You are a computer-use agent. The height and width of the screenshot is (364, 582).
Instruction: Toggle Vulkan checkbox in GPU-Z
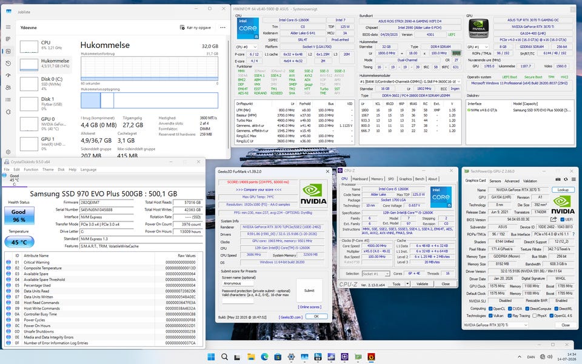(x=490, y=315)
